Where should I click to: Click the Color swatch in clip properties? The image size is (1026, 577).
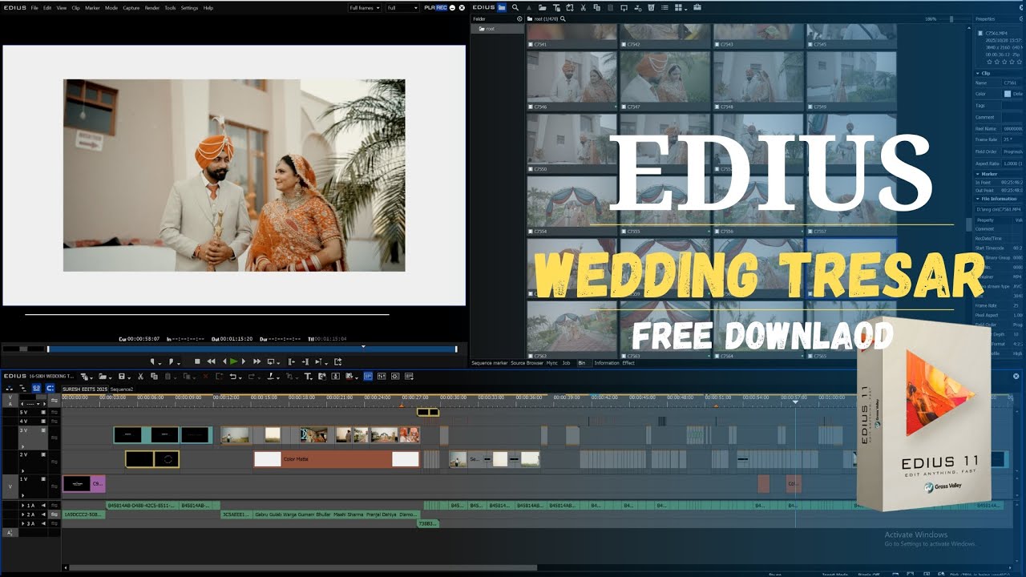pyautogui.click(x=1008, y=94)
